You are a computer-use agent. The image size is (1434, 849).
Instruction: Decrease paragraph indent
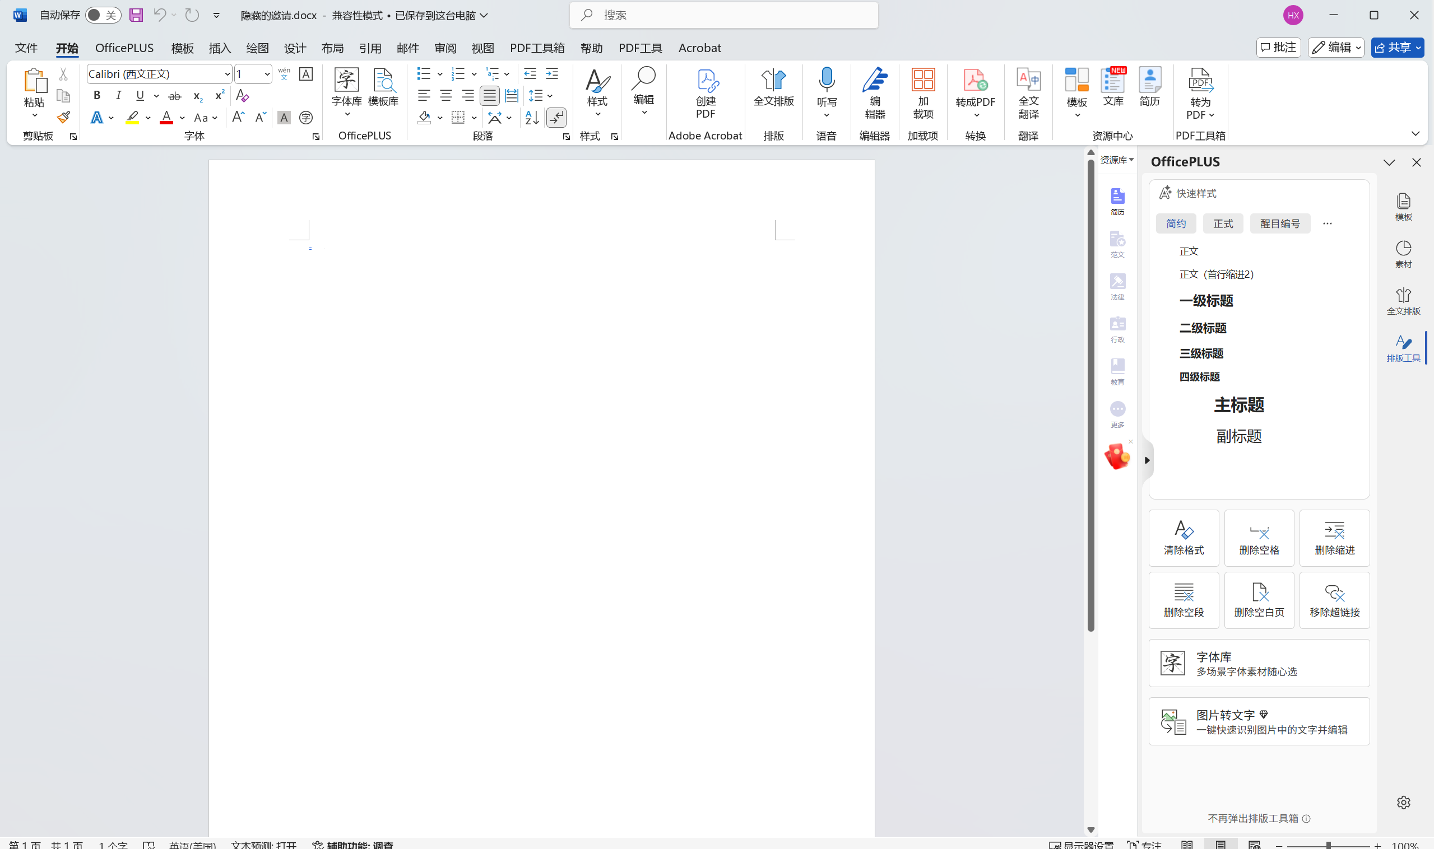coord(530,74)
